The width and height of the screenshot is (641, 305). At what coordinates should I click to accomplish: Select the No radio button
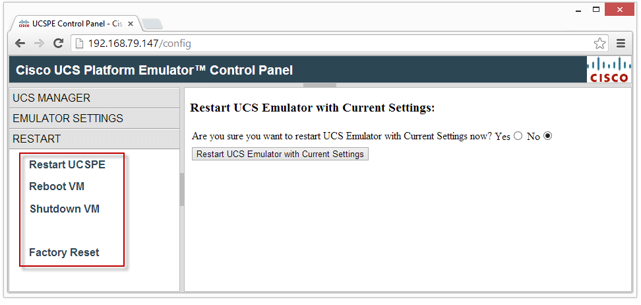[547, 136]
